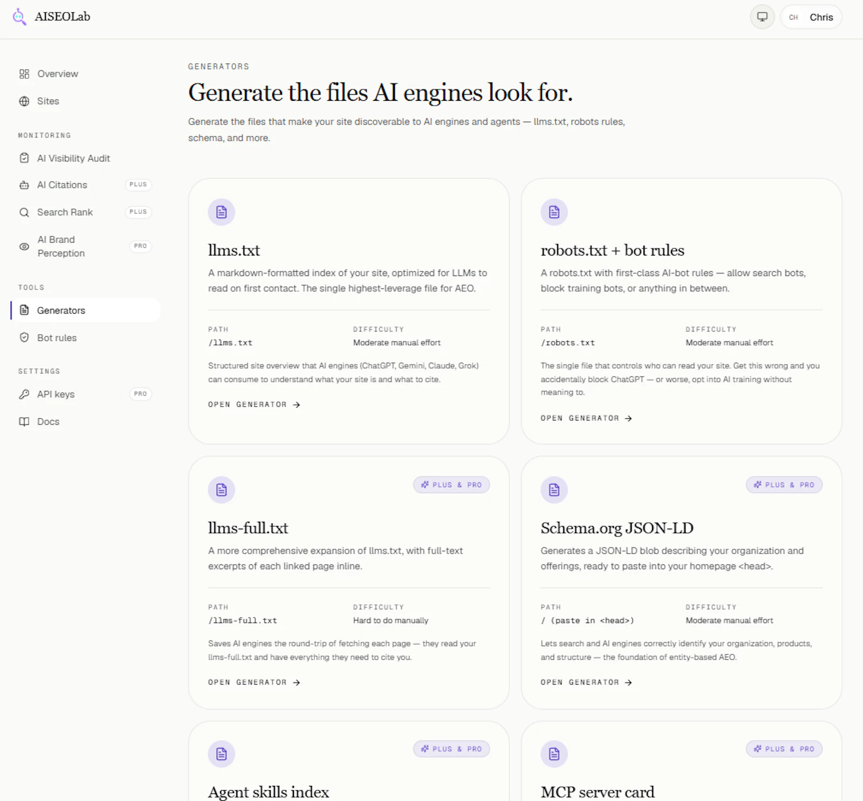Open generator for Schema.org JSON-LD card
Viewport: 863px width, 801px height.
click(587, 682)
